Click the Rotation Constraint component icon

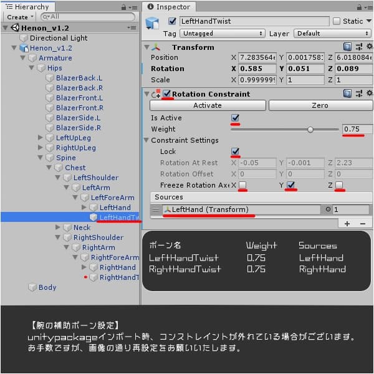[x=156, y=94]
